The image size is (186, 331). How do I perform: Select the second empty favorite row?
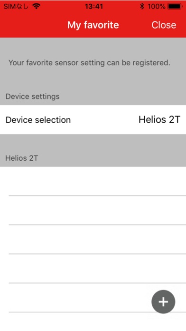click(x=93, y=211)
